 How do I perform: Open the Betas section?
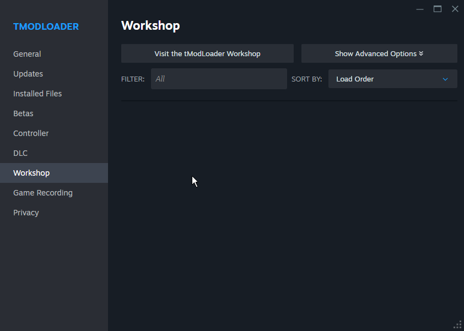click(54, 113)
